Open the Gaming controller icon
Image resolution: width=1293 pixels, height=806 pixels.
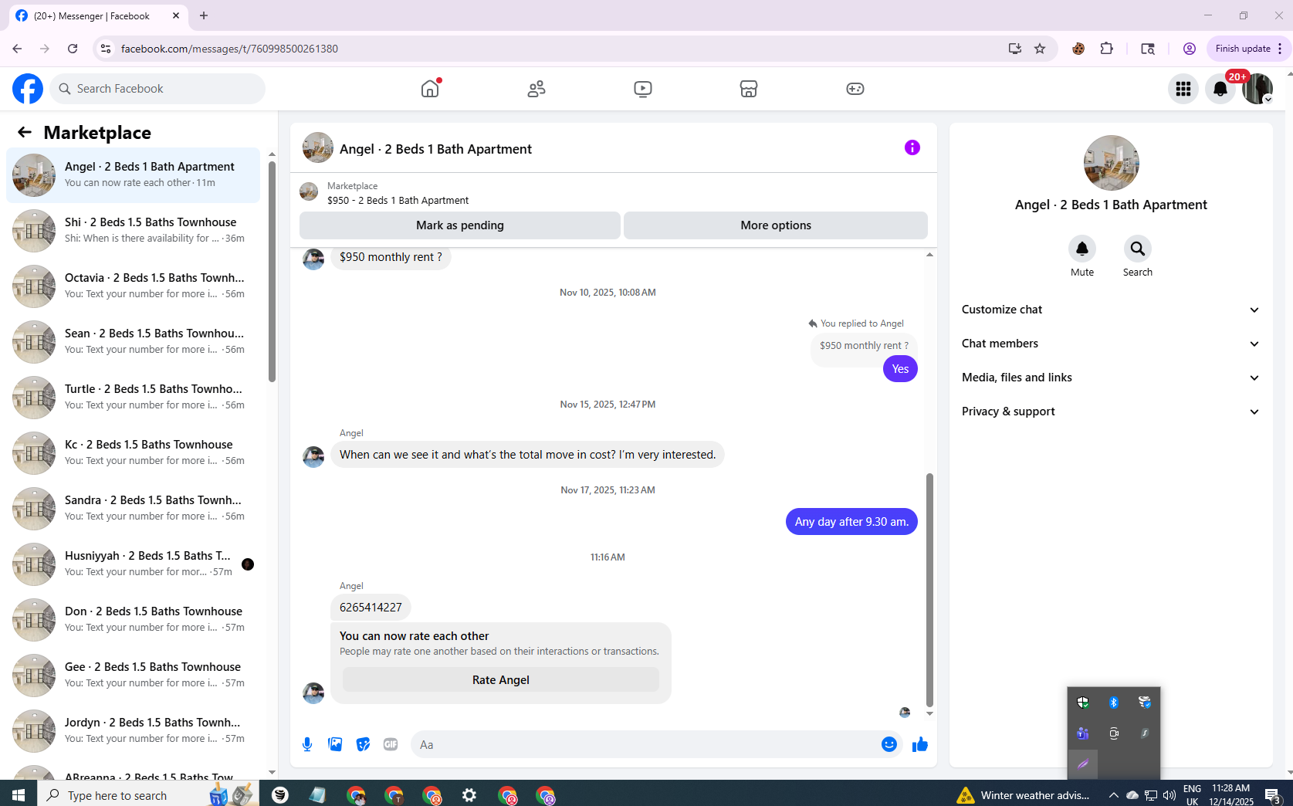tap(855, 89)
